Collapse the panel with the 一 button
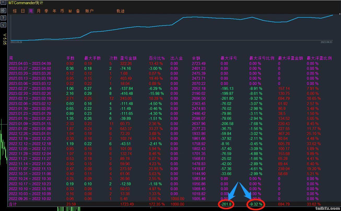The height and width of the screenshot is (211, 341). coord(3,3)
